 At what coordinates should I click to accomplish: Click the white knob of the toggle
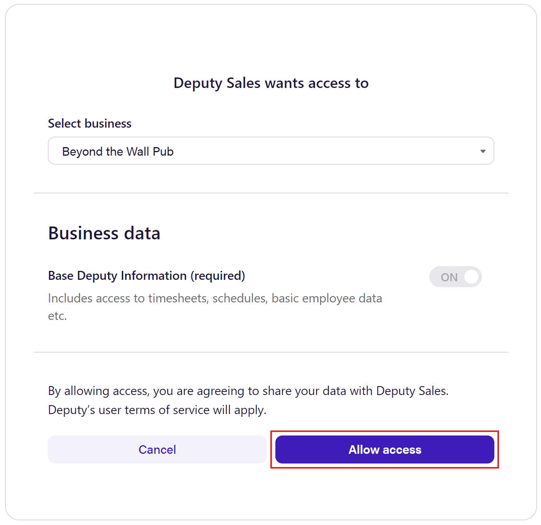471,277
